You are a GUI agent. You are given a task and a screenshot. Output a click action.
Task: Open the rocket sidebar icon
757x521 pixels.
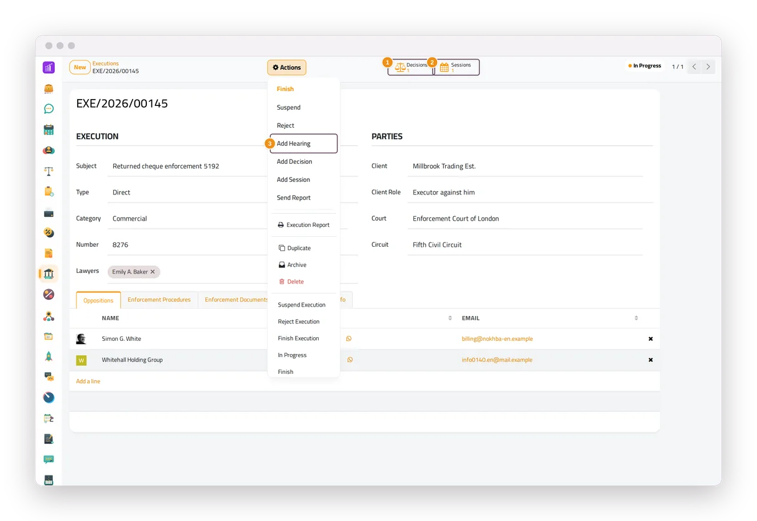click(x=49, y=356)
